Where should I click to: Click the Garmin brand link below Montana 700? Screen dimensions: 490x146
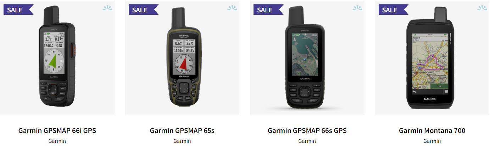[x=432, y=141]
